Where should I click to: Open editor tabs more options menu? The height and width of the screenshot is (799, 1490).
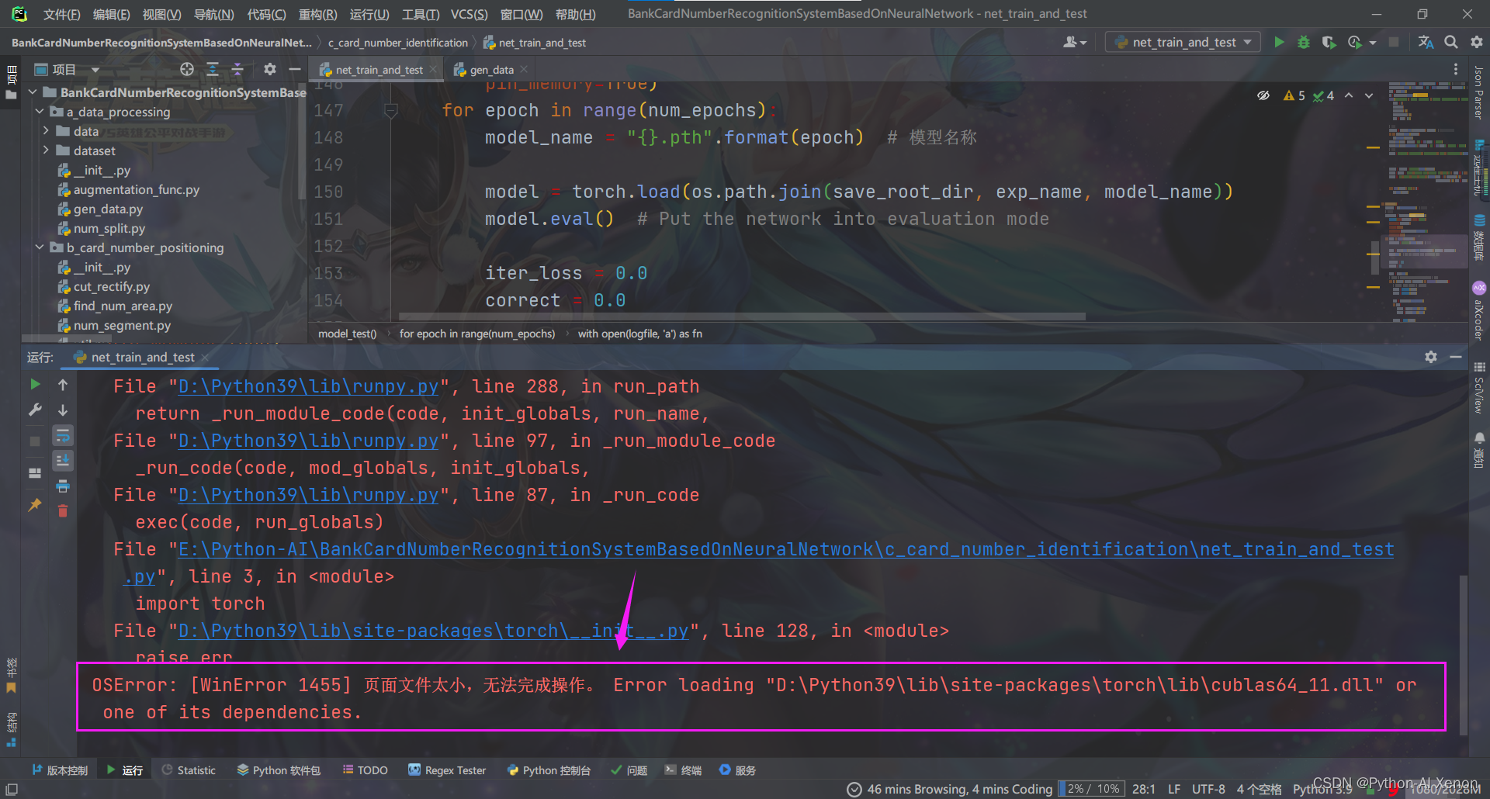pos(1456,69)
